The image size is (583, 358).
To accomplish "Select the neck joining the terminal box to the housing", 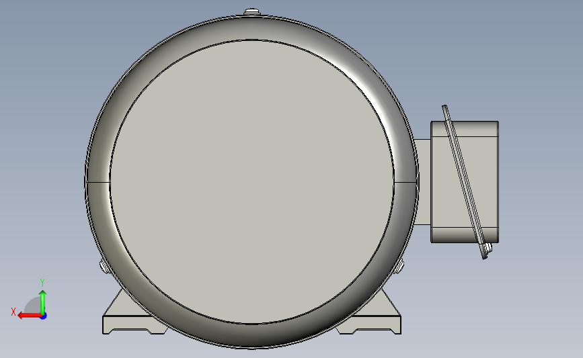I will pyautogui.click(x=423, y=182).
